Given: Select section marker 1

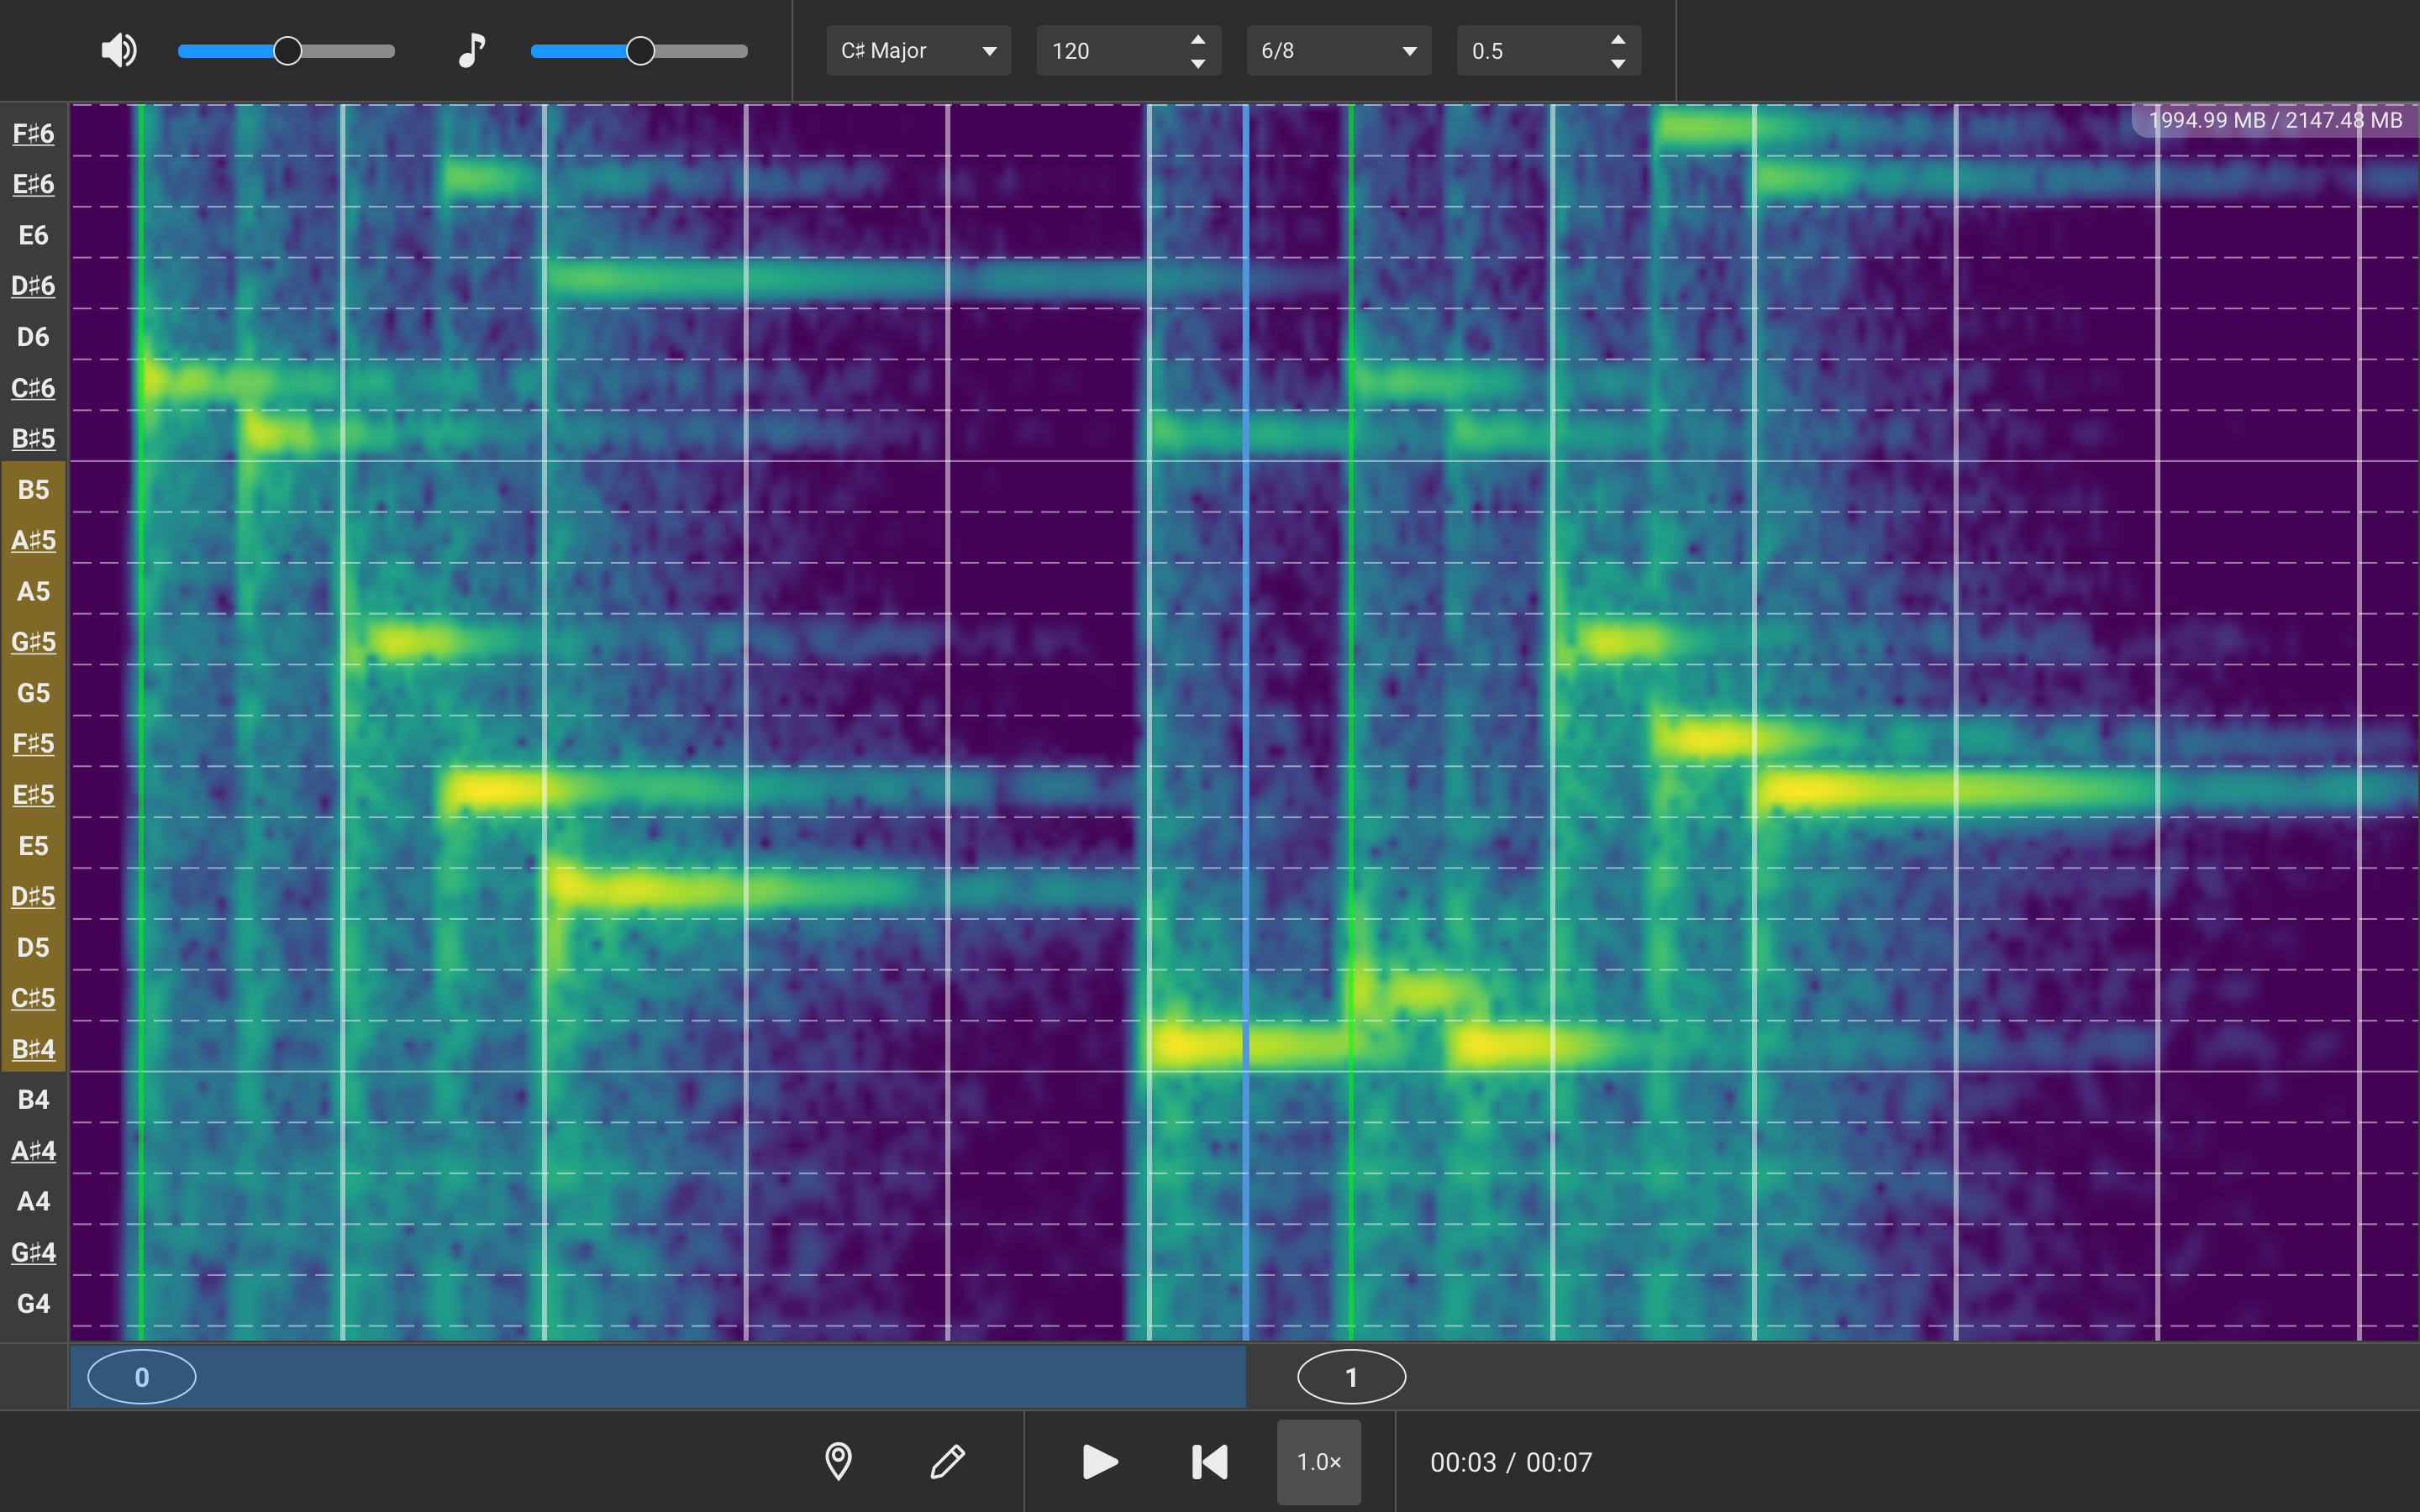Looking at the screenshot, I should pos(1351,1377).
